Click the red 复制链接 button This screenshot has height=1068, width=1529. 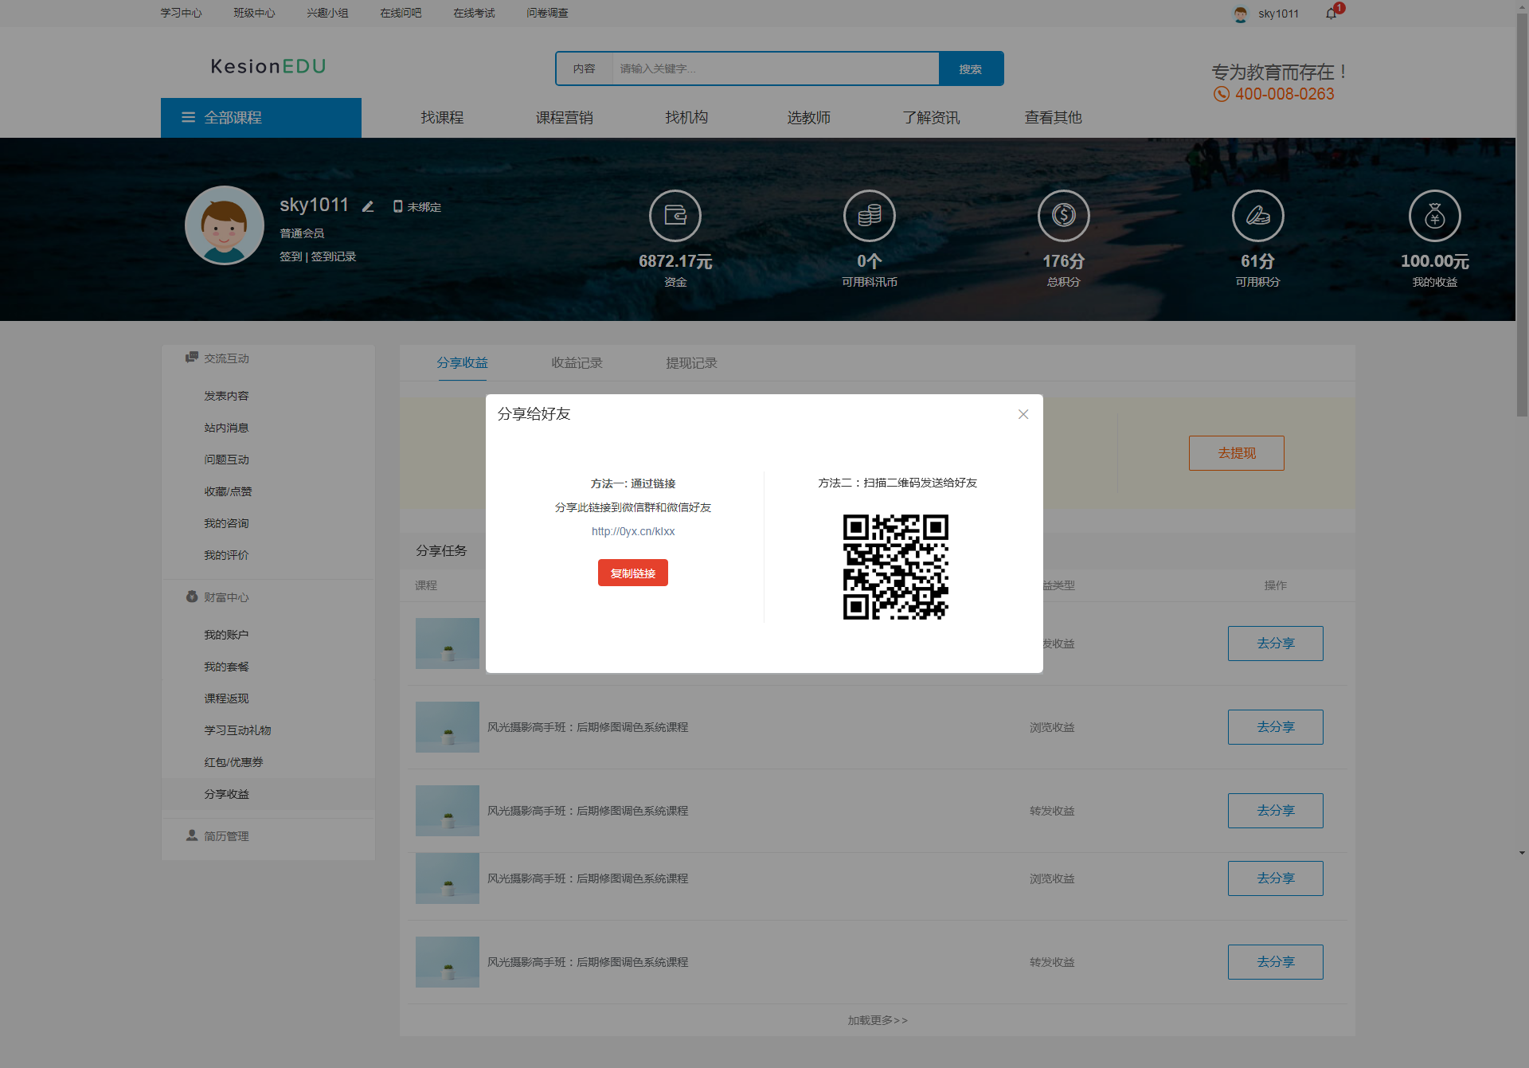tap(632, 573)
